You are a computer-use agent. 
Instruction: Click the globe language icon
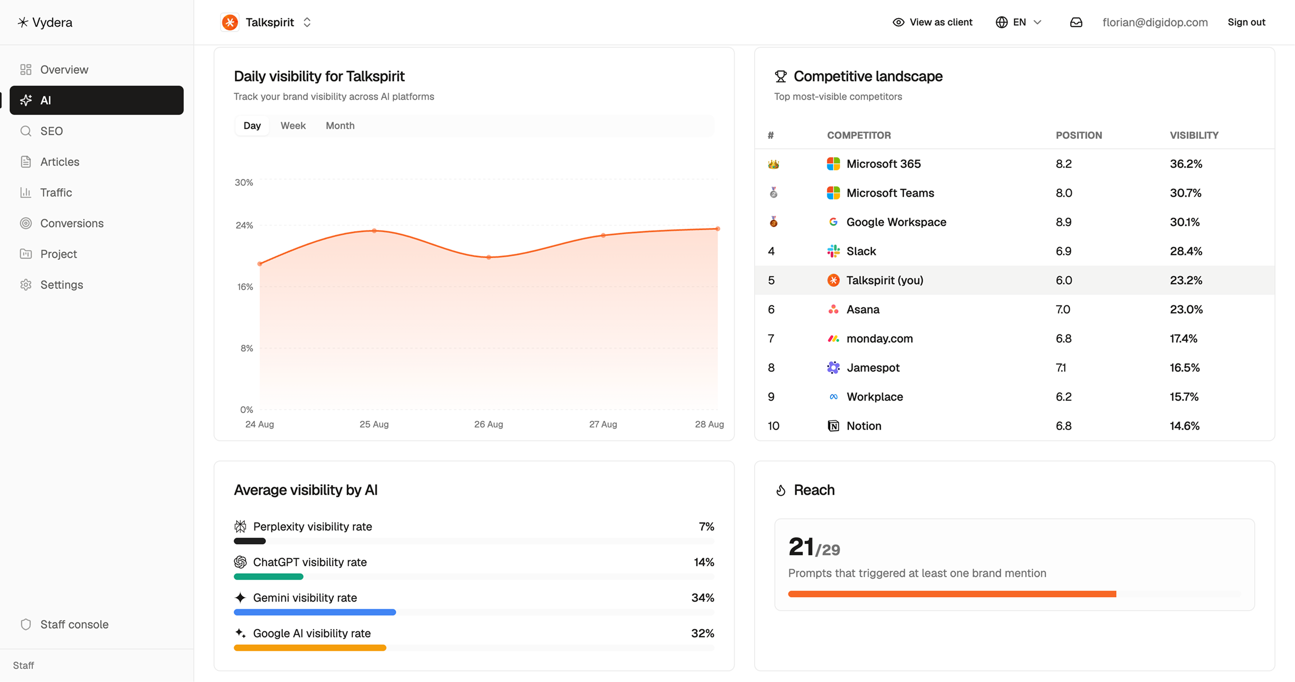(x=1002, y=22)
